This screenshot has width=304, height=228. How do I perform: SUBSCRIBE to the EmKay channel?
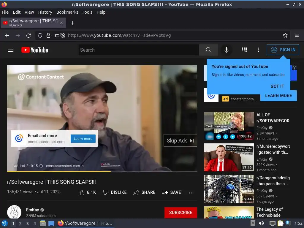tap(181, 213)
